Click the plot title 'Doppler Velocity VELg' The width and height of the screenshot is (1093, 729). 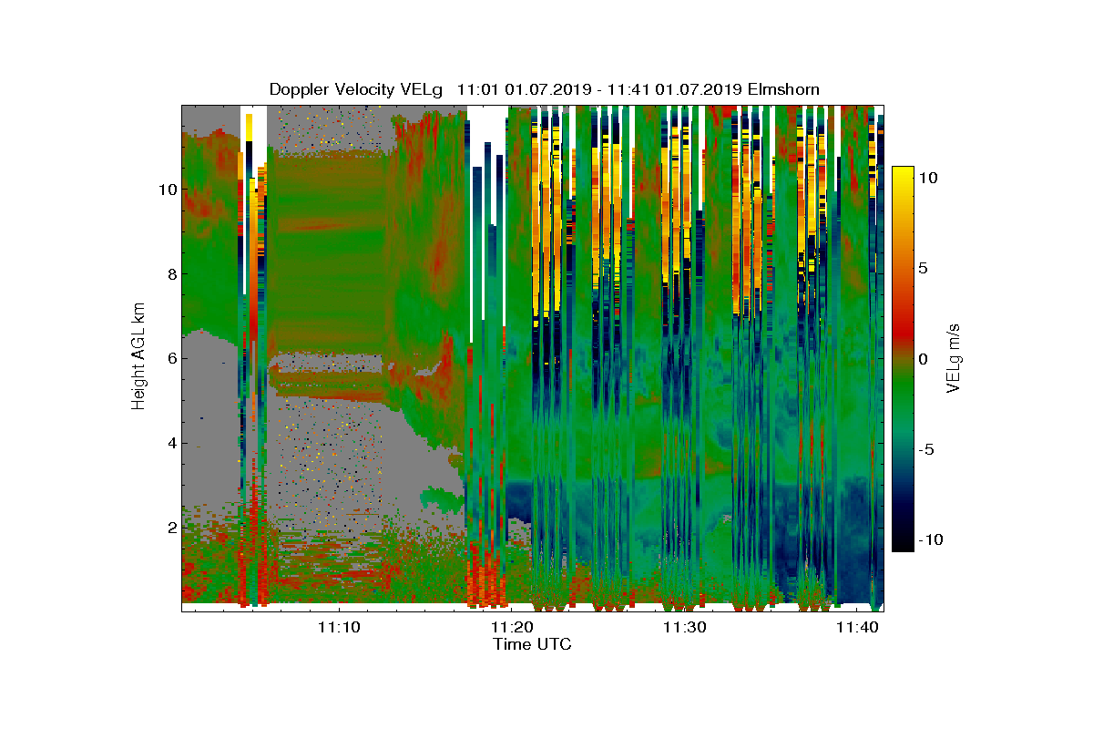[356, 89]
